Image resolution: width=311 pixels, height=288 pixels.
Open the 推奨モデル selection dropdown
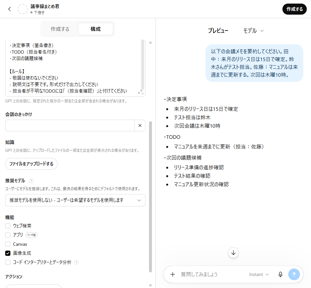coord(75,200)
